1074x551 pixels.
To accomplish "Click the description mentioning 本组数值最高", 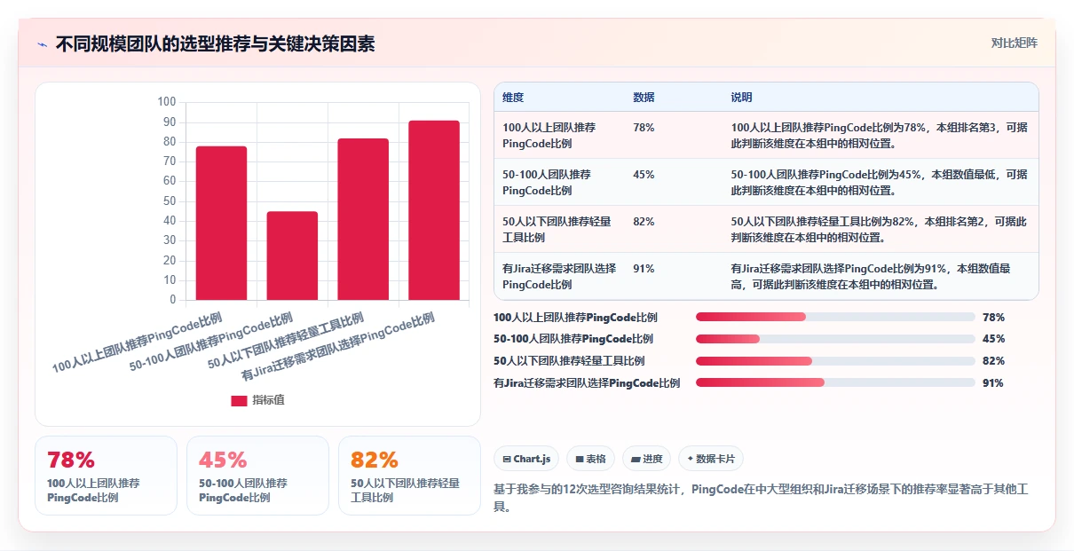I will [x=871, y=276].
